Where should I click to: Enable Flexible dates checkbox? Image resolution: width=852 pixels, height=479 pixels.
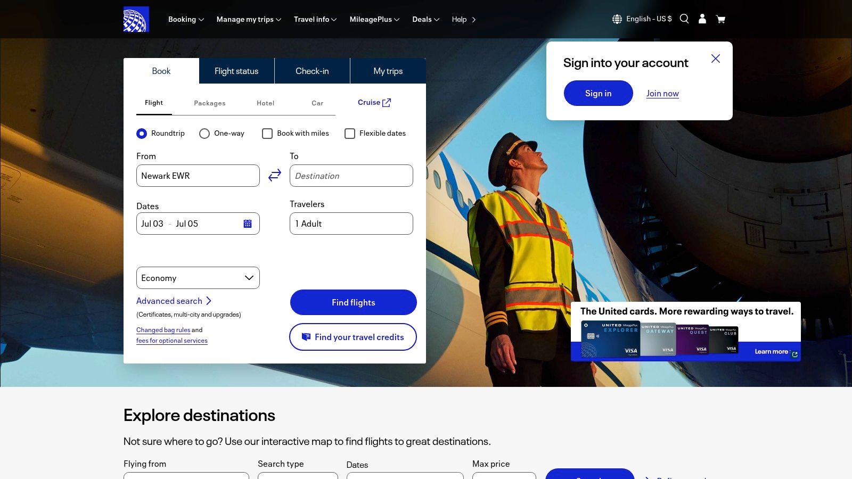(x=350, y=134)
